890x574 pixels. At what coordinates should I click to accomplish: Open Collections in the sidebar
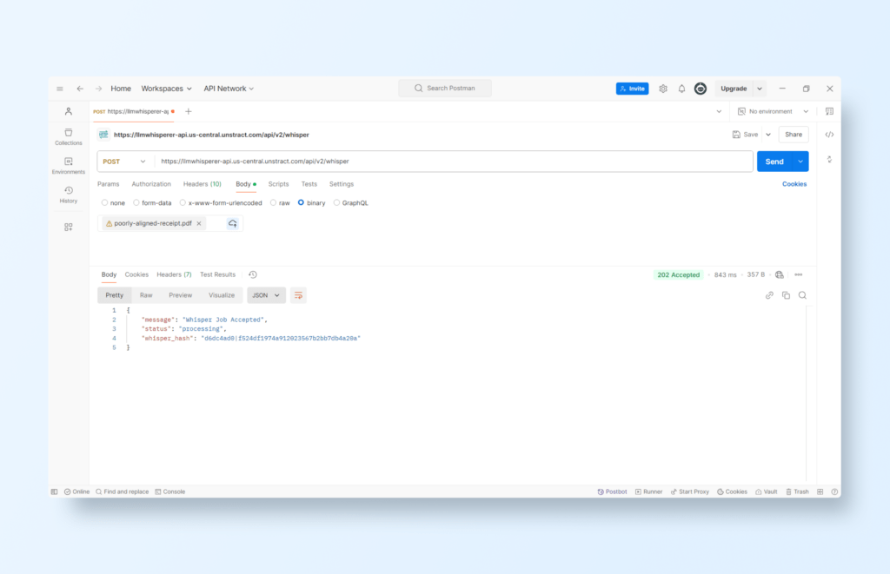click(x=68, y=136)
